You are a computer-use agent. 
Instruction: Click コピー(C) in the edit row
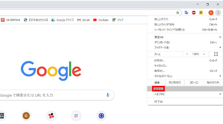[x=194, y=82]
